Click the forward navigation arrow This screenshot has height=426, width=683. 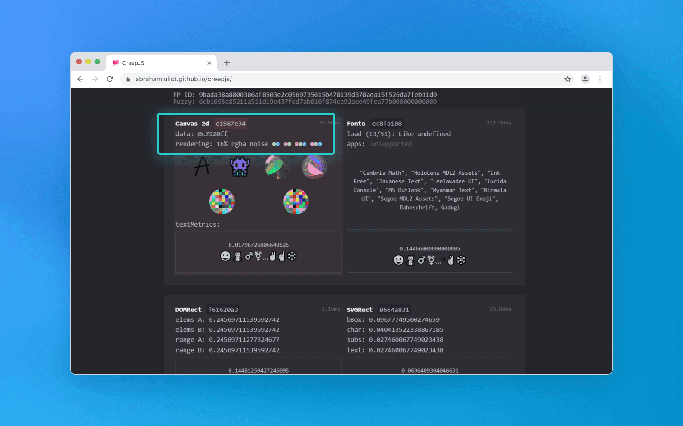(95, 79)
